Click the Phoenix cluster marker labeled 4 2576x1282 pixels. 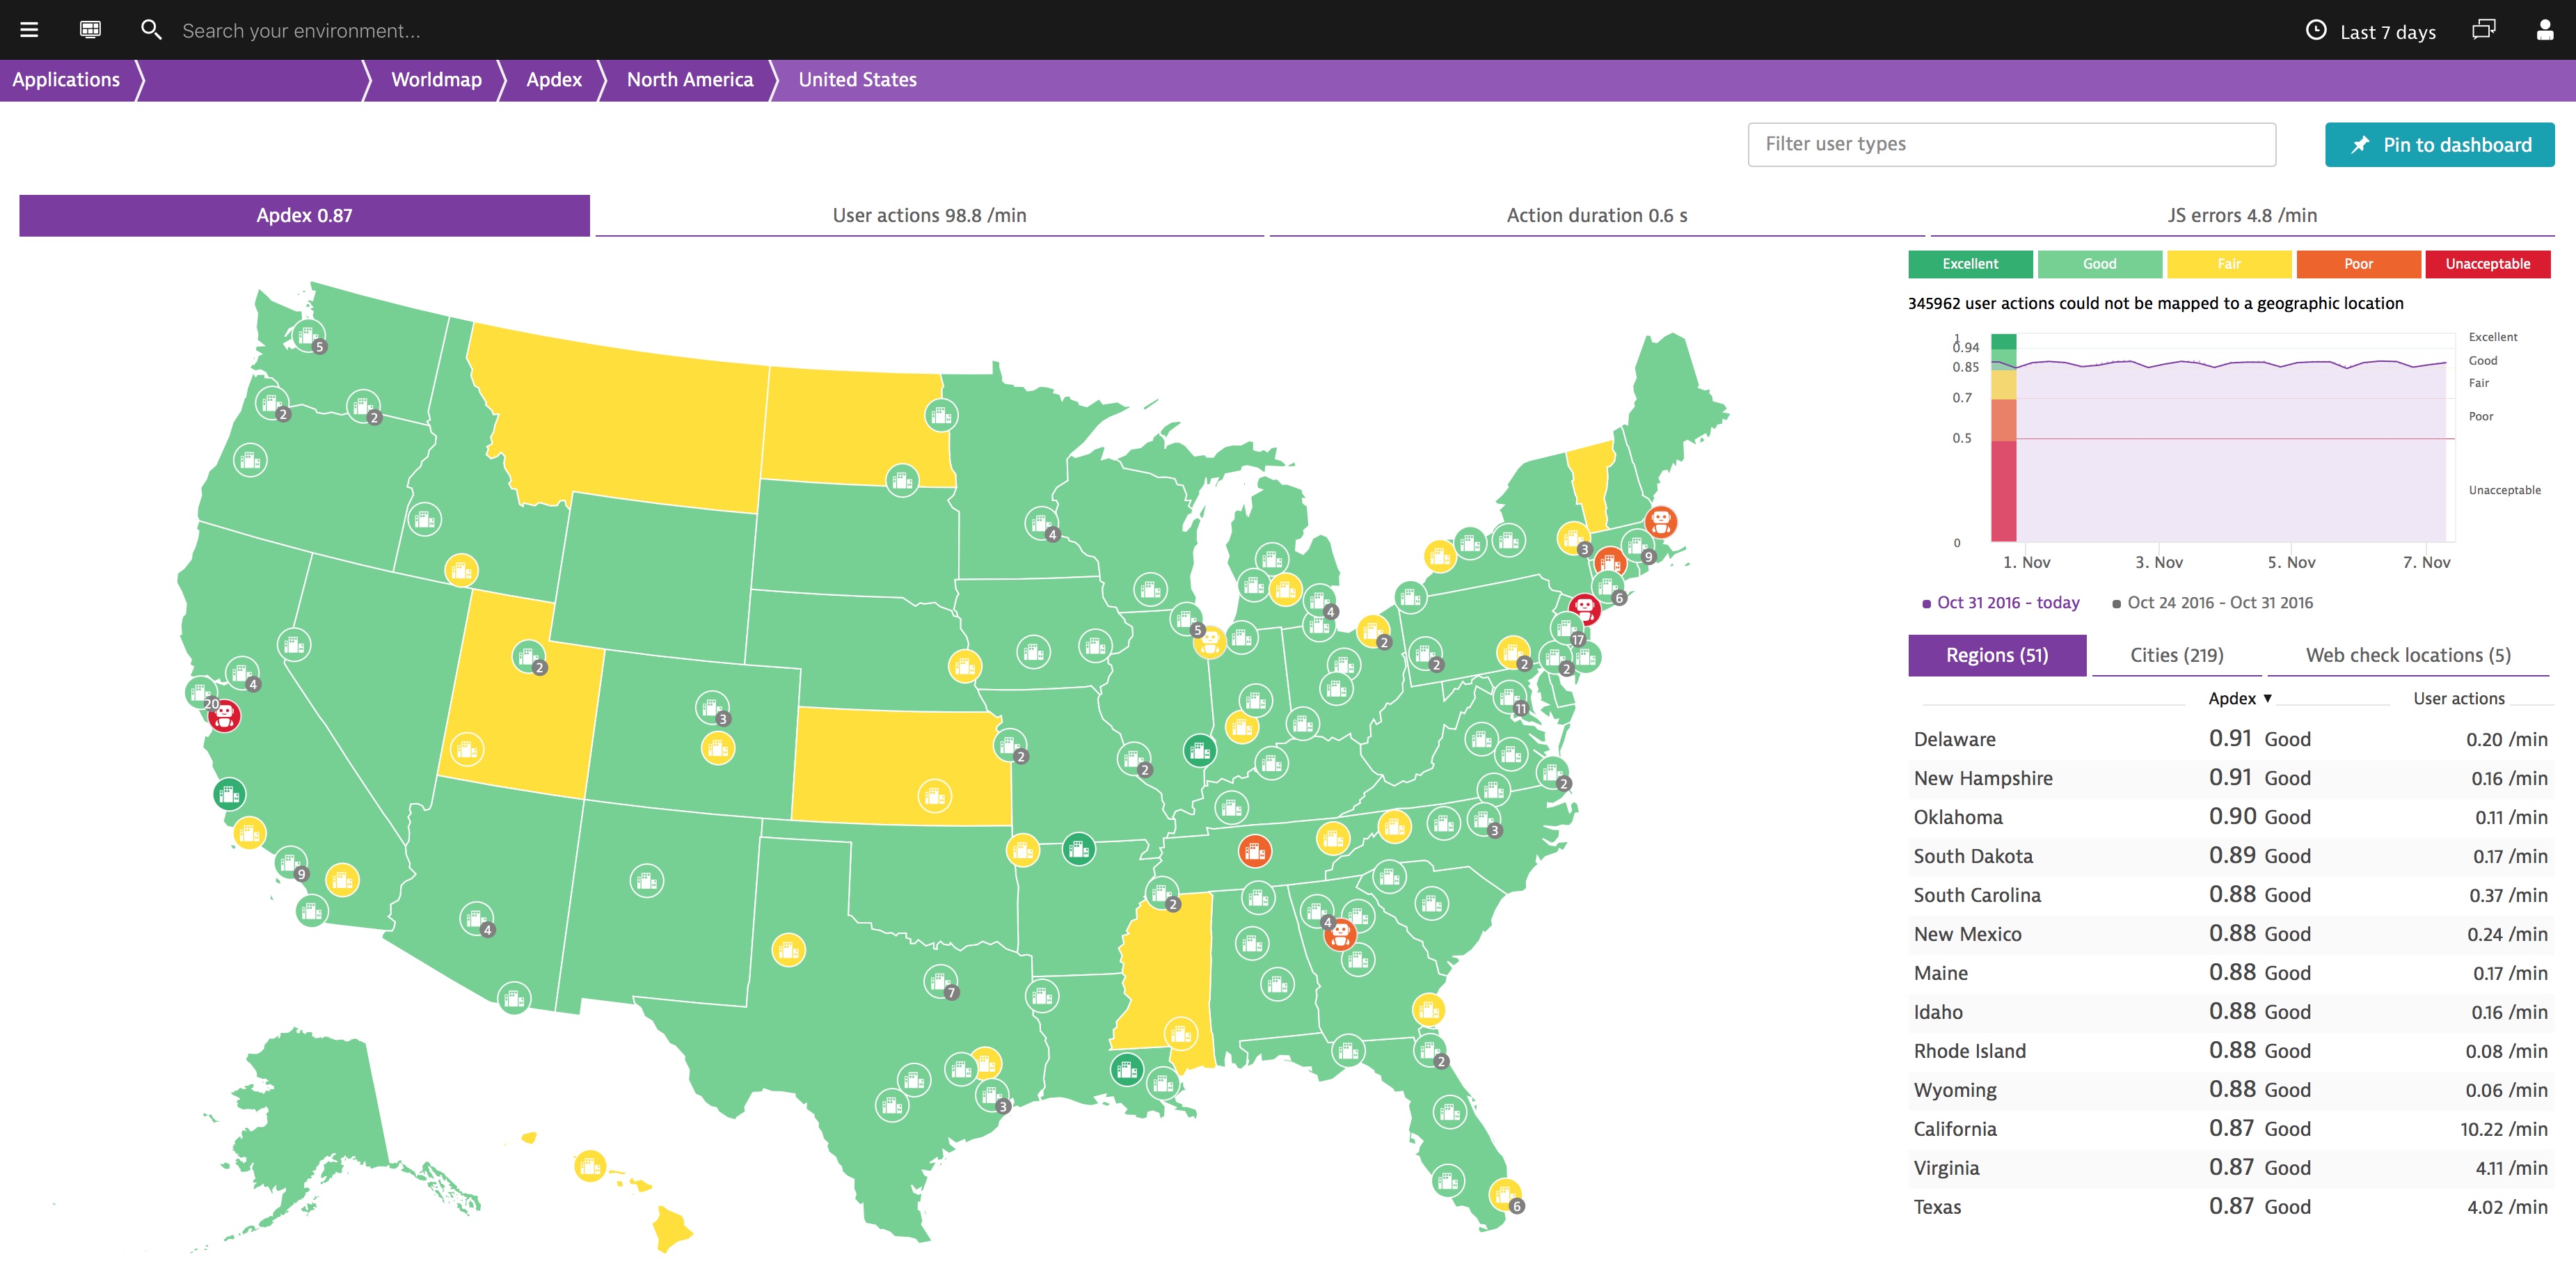(476, 918)
